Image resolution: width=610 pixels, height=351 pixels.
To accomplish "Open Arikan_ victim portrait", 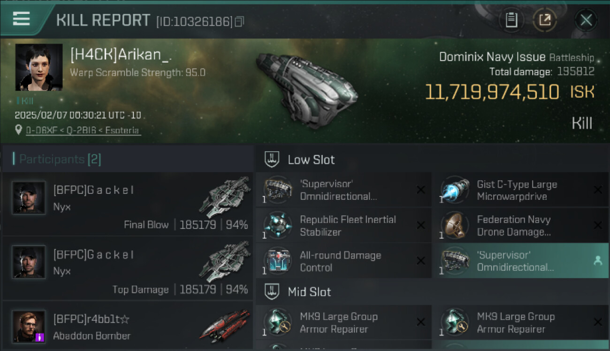I will (39, 67).
